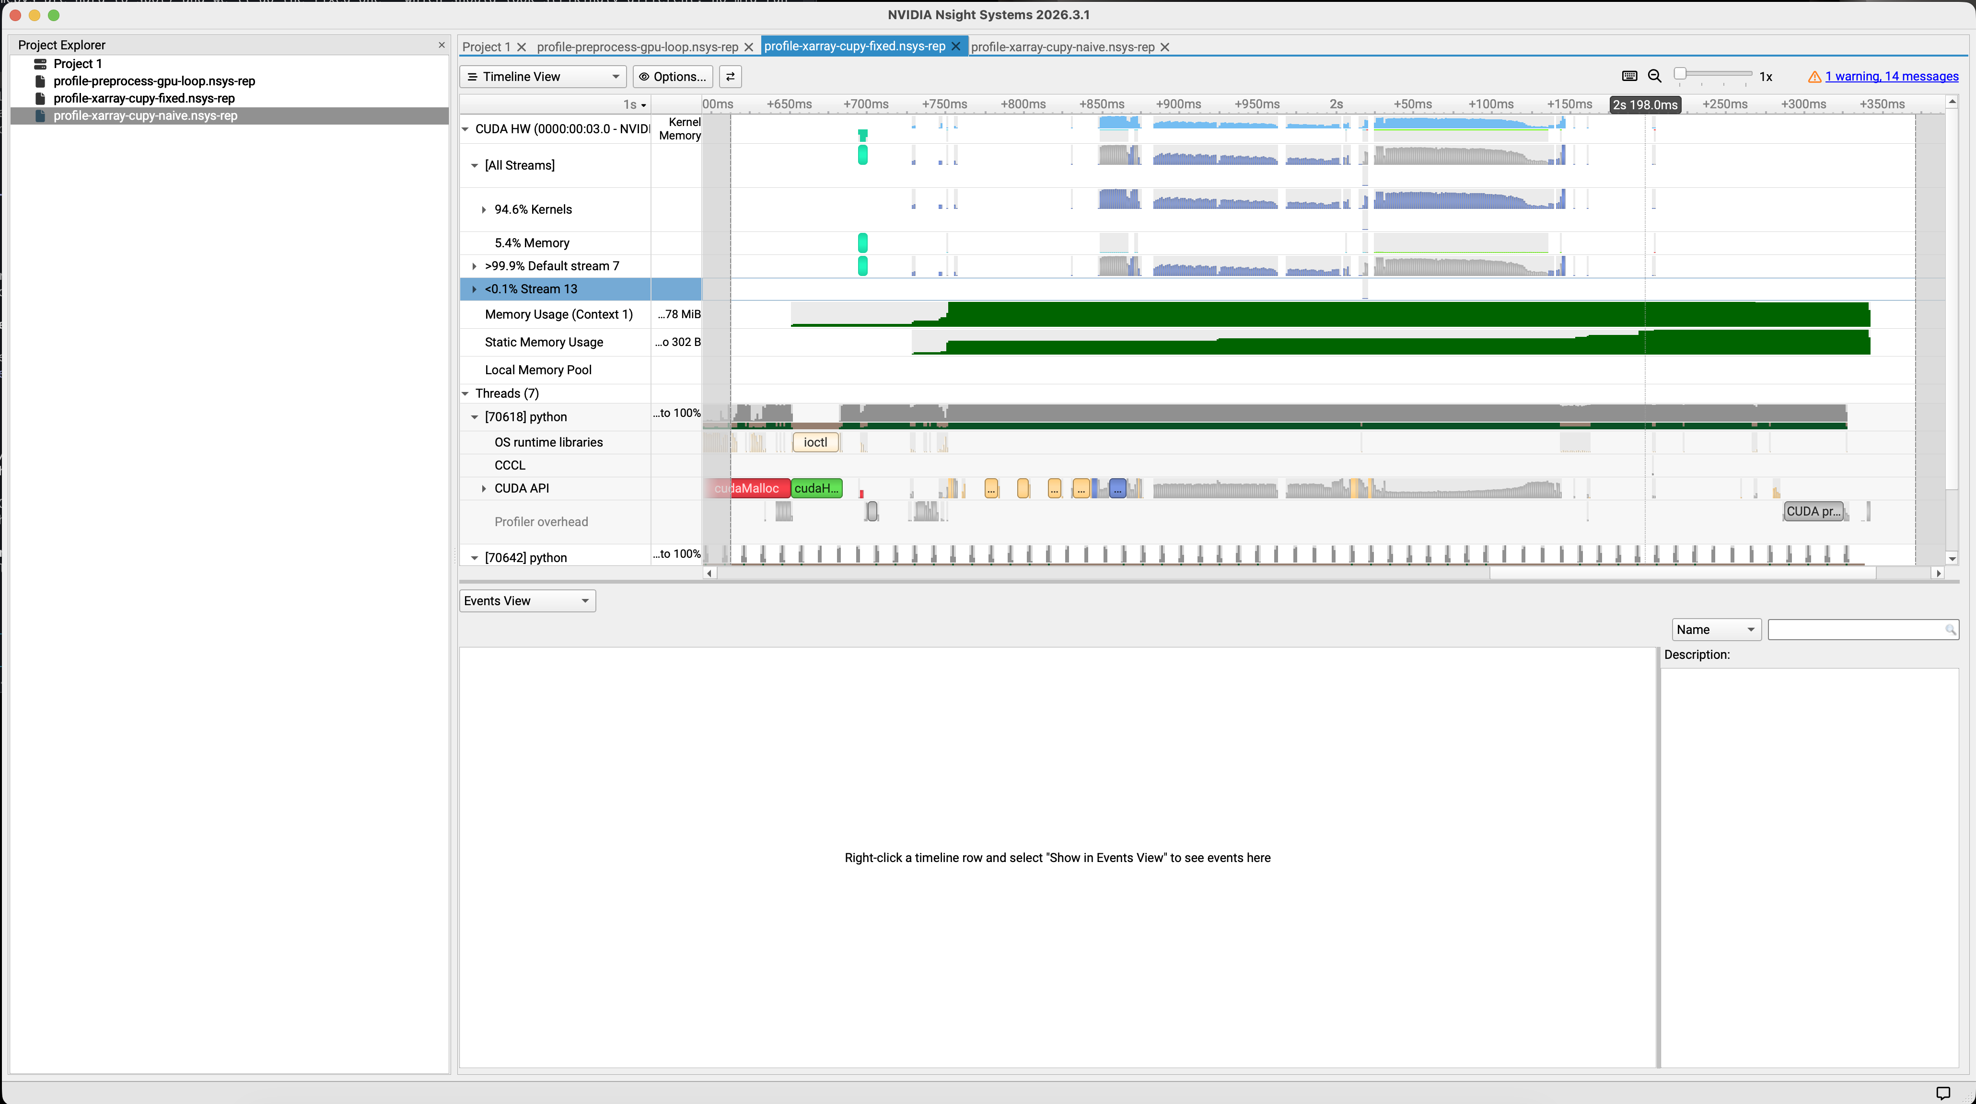Click the Profiler overhead row label

tap(541, 522)
